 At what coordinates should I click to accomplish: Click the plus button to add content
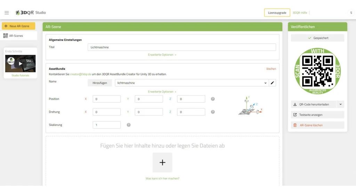(162, 162)
